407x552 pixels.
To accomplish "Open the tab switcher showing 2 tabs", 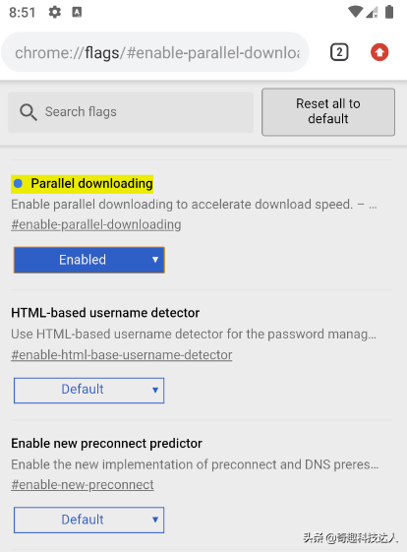I will (339, 52).
